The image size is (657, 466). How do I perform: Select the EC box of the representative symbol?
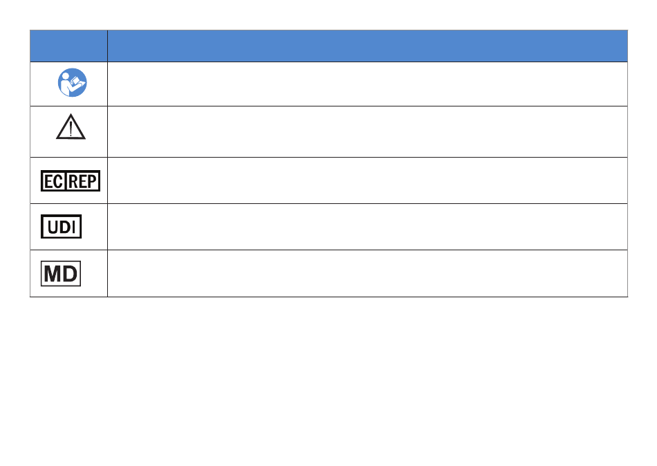pos(53,181)
